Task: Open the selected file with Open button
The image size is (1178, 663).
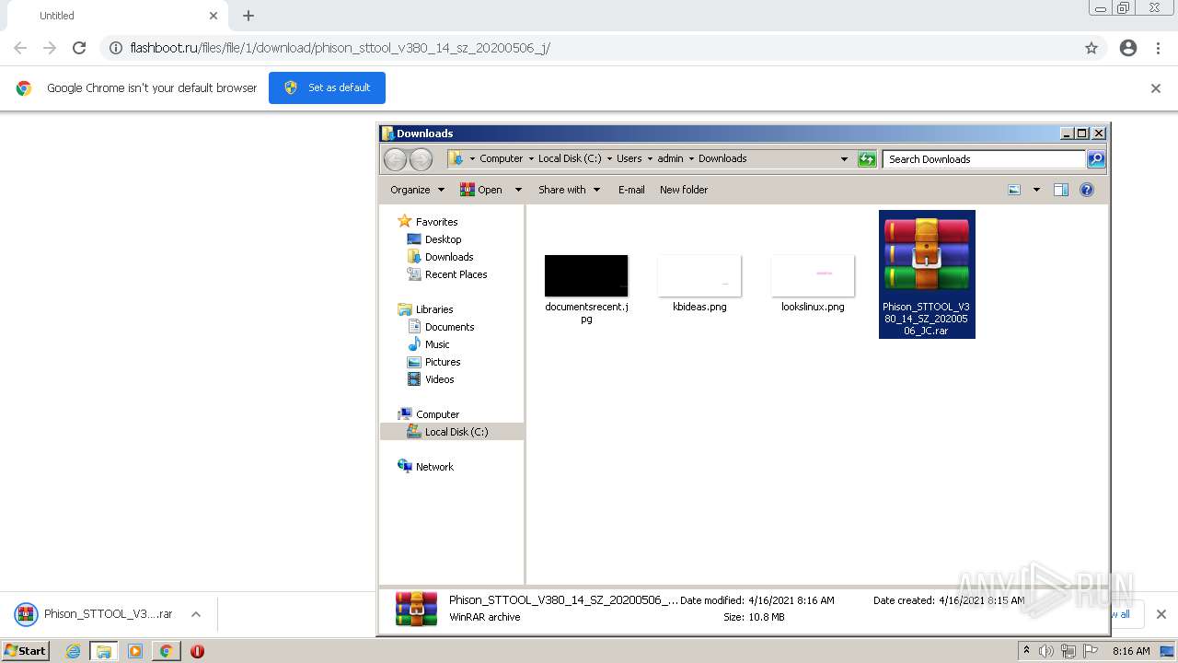Action: (x=481, y=190)
